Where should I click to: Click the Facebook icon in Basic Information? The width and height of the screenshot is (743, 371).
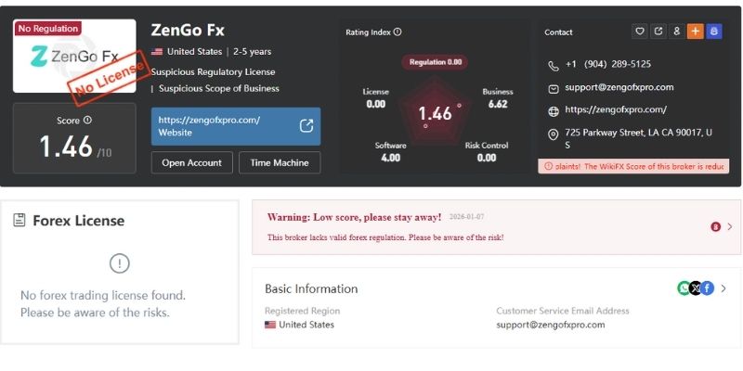707,288
